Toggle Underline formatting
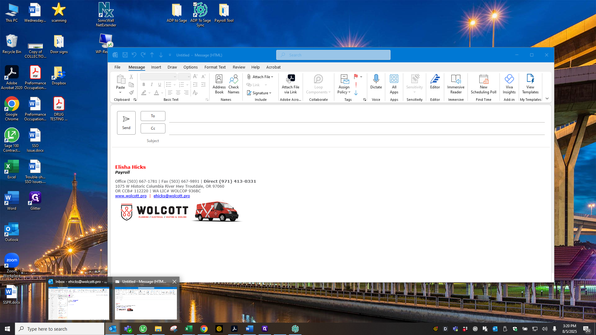 (x=160, y=85)
